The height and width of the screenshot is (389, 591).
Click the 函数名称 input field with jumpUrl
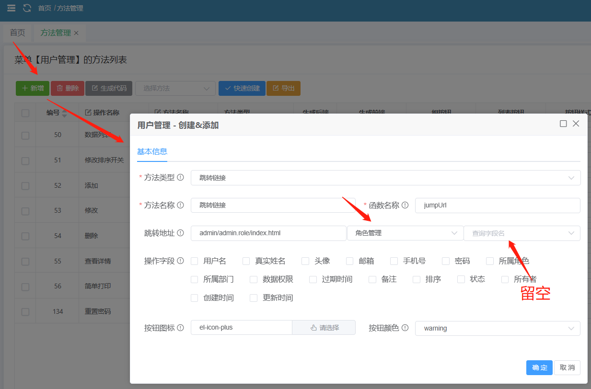click(x=497, y=206)
